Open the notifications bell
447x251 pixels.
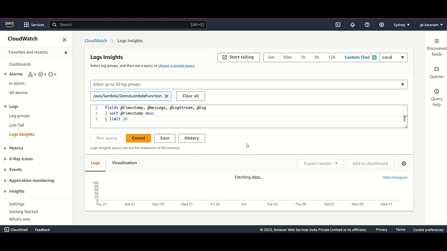pos(352,25)
